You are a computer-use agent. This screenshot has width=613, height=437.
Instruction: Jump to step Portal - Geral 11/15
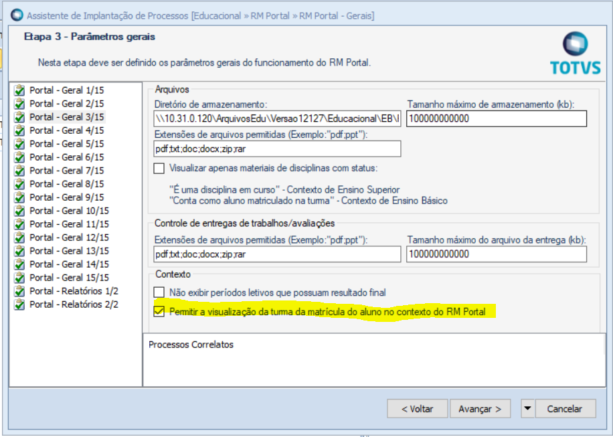click(69, 224)
